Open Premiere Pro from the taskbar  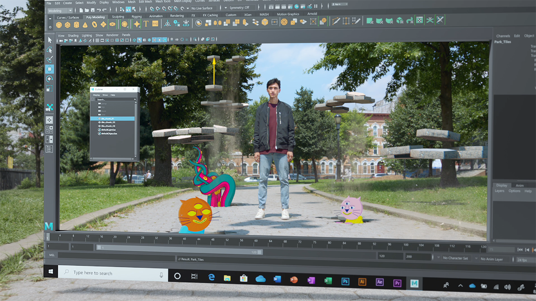(x=397, y=283)
